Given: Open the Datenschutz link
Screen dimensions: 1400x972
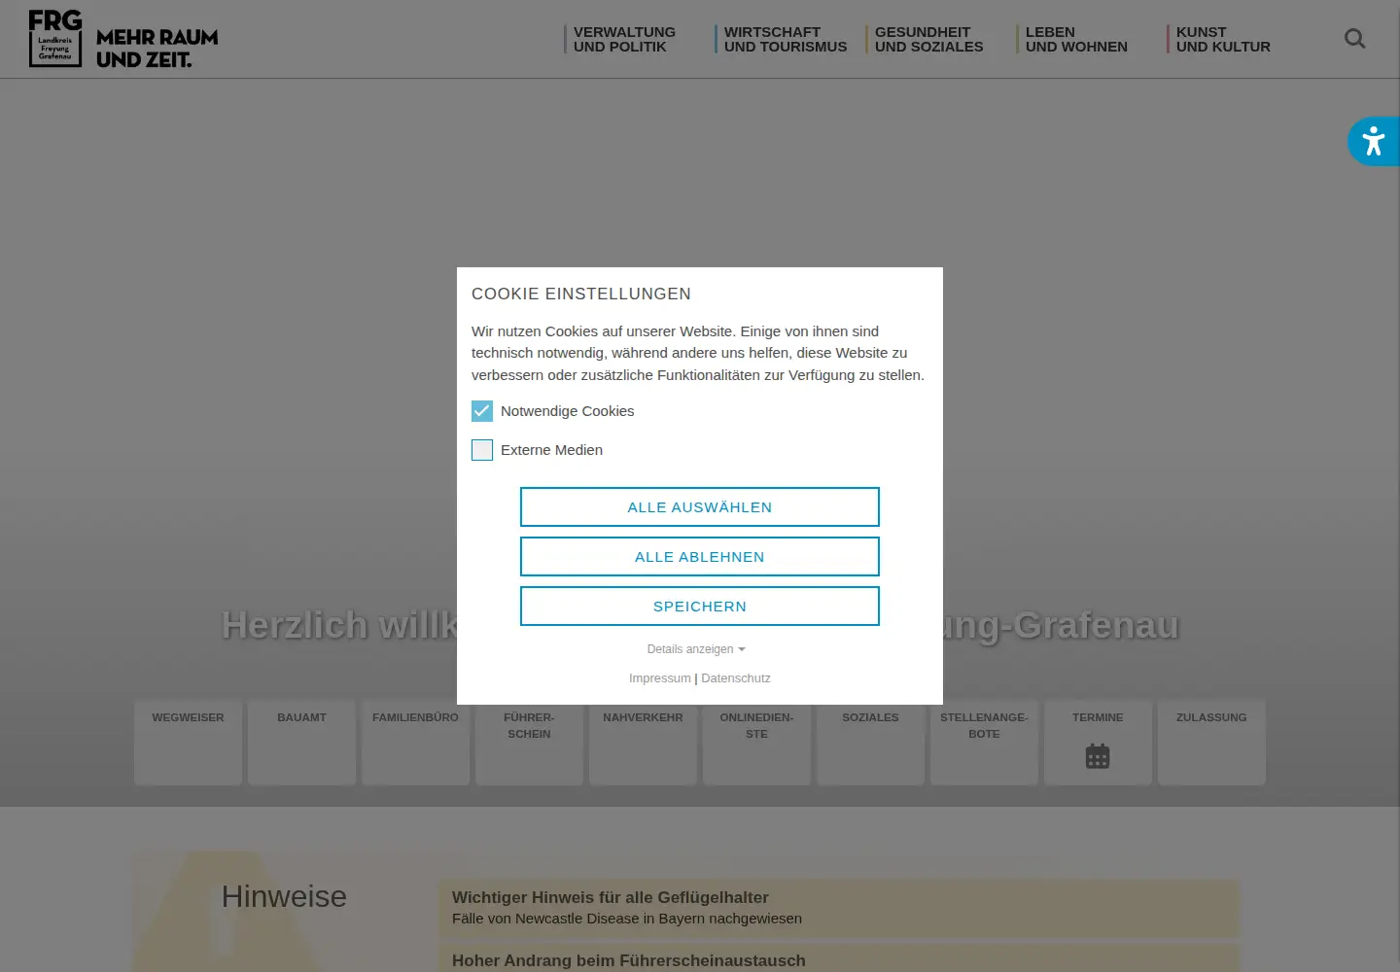Looking at the screenshot, I should (736, 678).
